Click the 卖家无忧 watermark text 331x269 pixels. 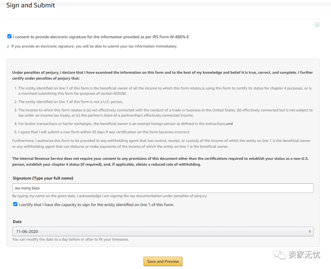click(x=304, y=255)
